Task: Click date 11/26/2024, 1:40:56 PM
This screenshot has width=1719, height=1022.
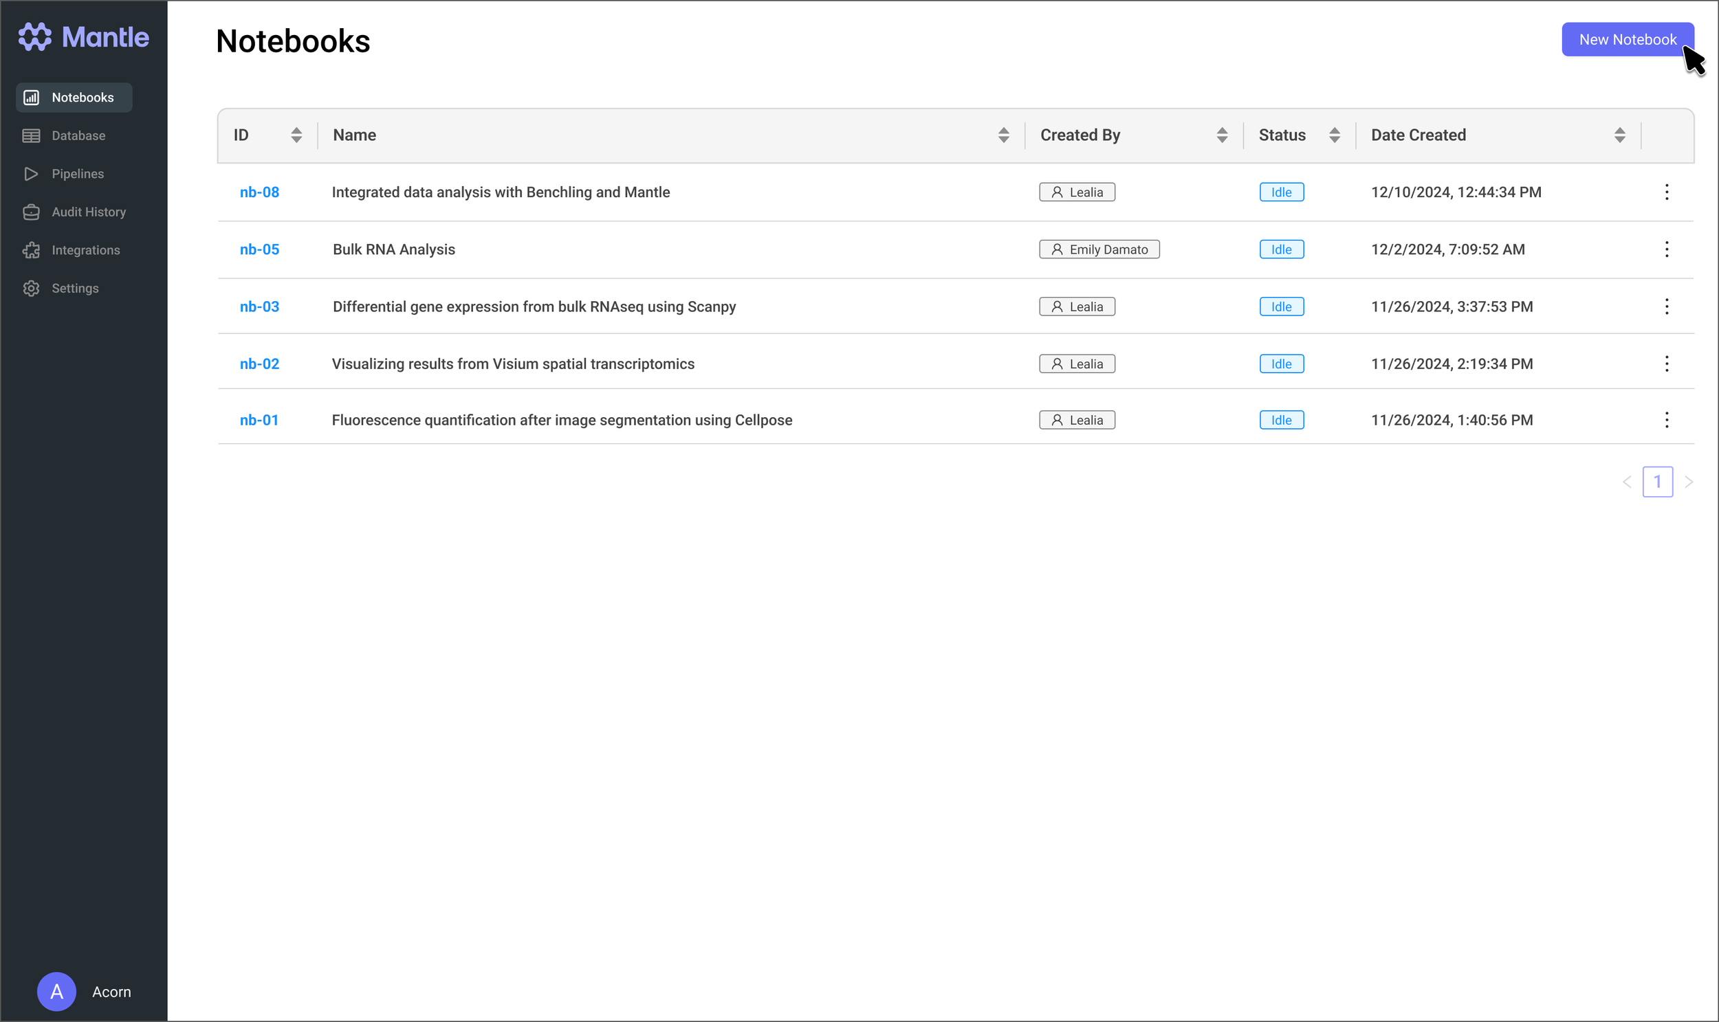Action: click(1452, 420)
